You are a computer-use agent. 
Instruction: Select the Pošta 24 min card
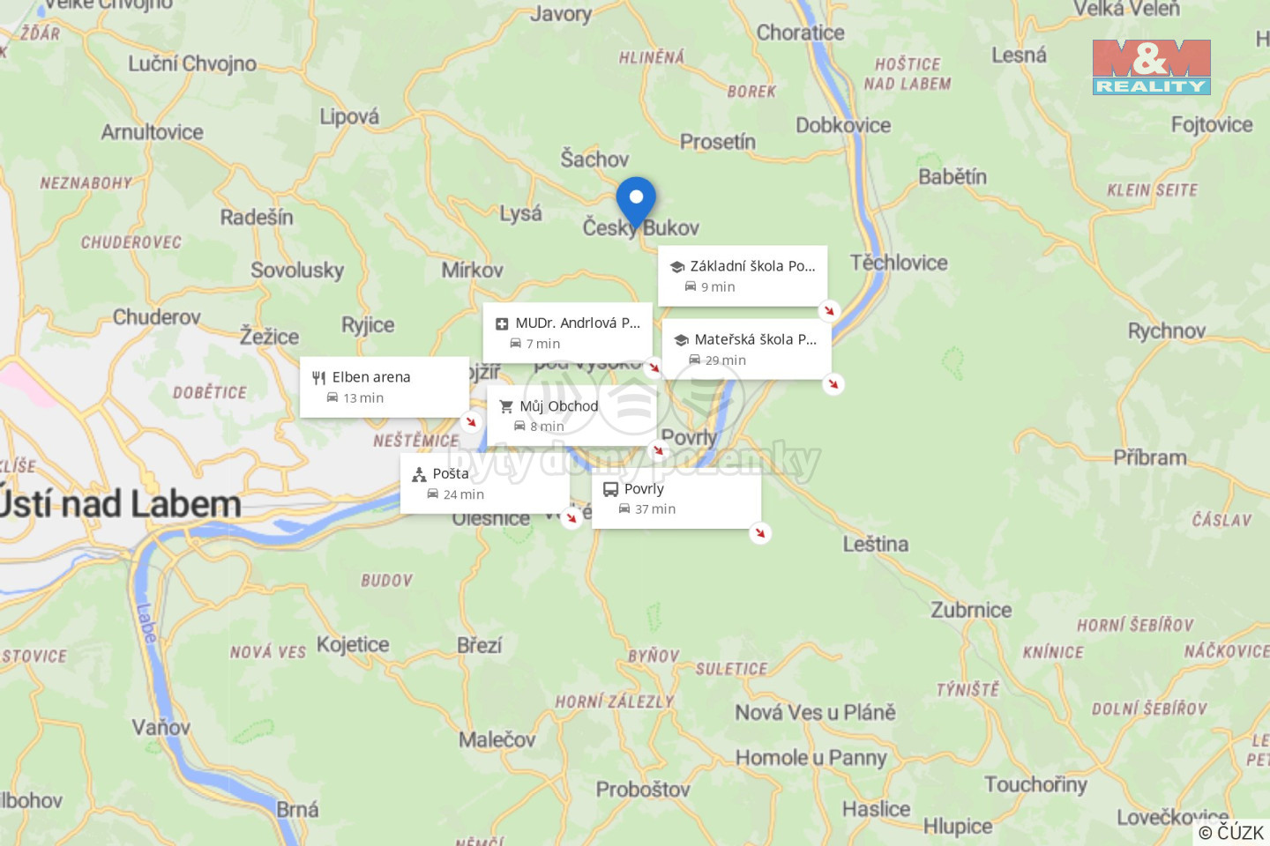pos(485,483)
